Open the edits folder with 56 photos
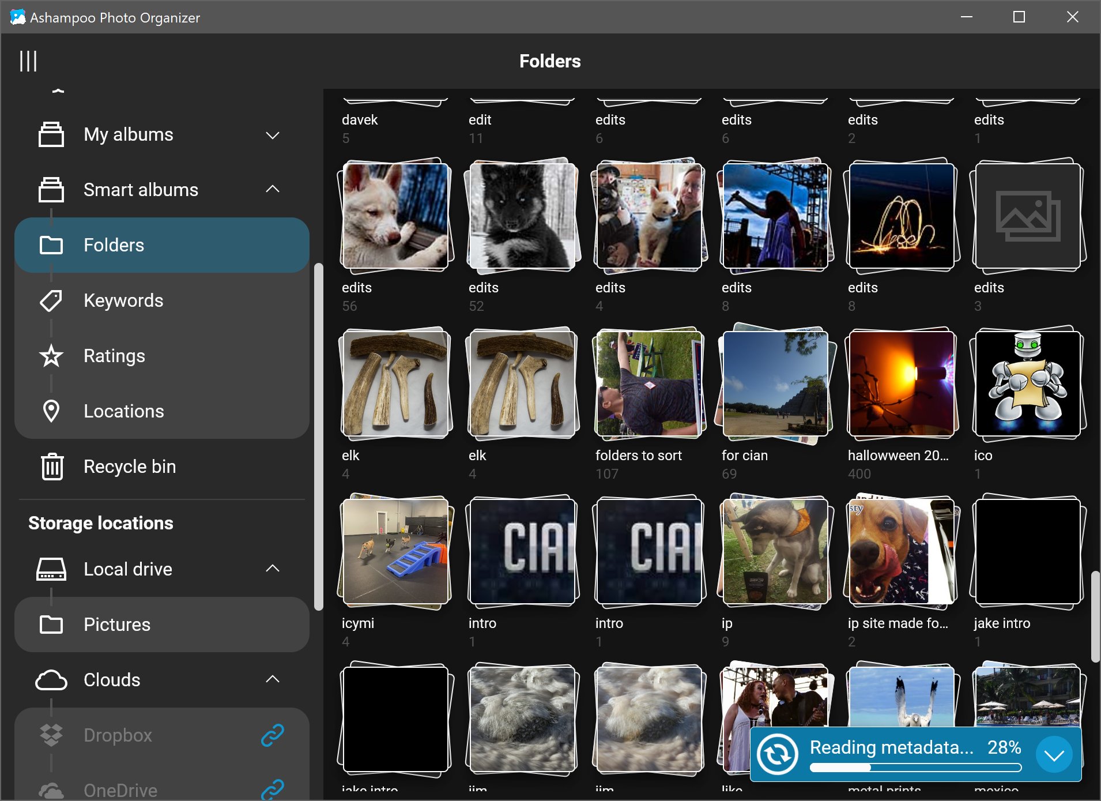Viewport: 1101px width, 801px height. pyautogui.click(x=395, y=216)
